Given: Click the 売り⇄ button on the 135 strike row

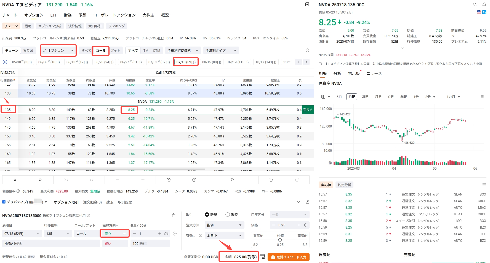Looking at the screenshot, I should coord(308,110).
